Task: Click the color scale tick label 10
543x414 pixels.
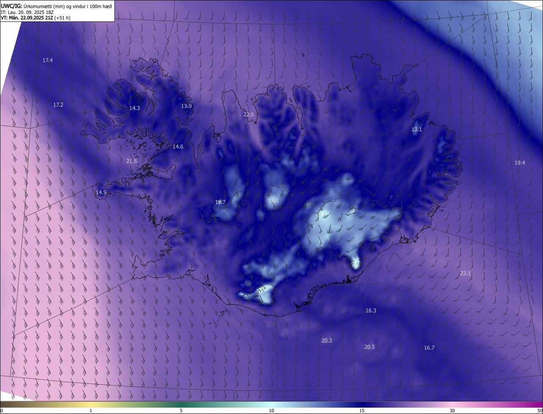Action: coord(271,411)
